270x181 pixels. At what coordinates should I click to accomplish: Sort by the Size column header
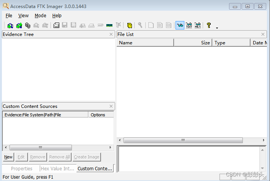coord(193,43)
